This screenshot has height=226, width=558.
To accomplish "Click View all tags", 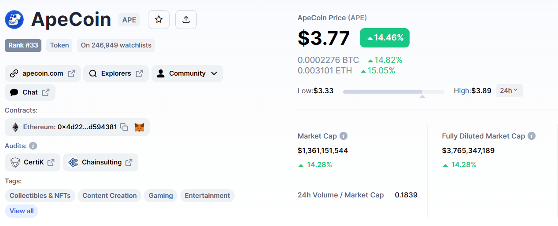I will [x=22, y=211].
